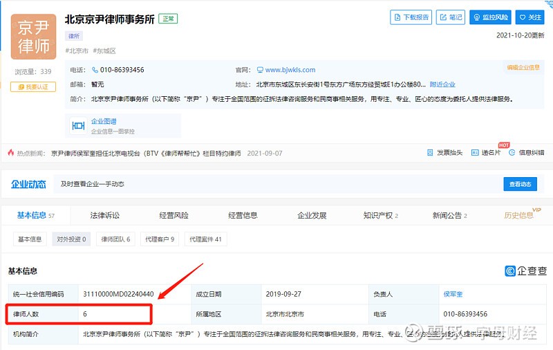
Task: Open the 历史信息 VIP tab
Action: (520, 216)
